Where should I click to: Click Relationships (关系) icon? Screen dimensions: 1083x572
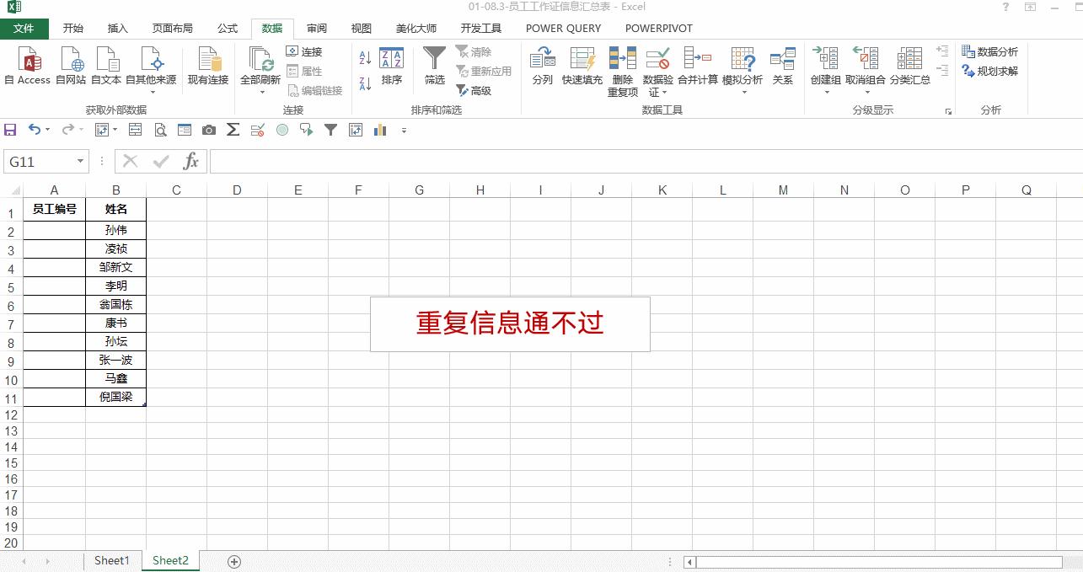click(x=782, y=58)
